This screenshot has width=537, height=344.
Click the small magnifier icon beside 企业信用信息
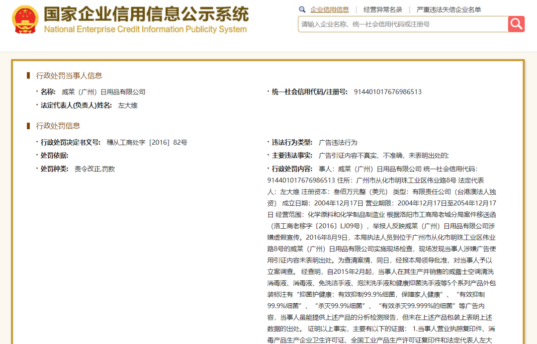[302, 9]
